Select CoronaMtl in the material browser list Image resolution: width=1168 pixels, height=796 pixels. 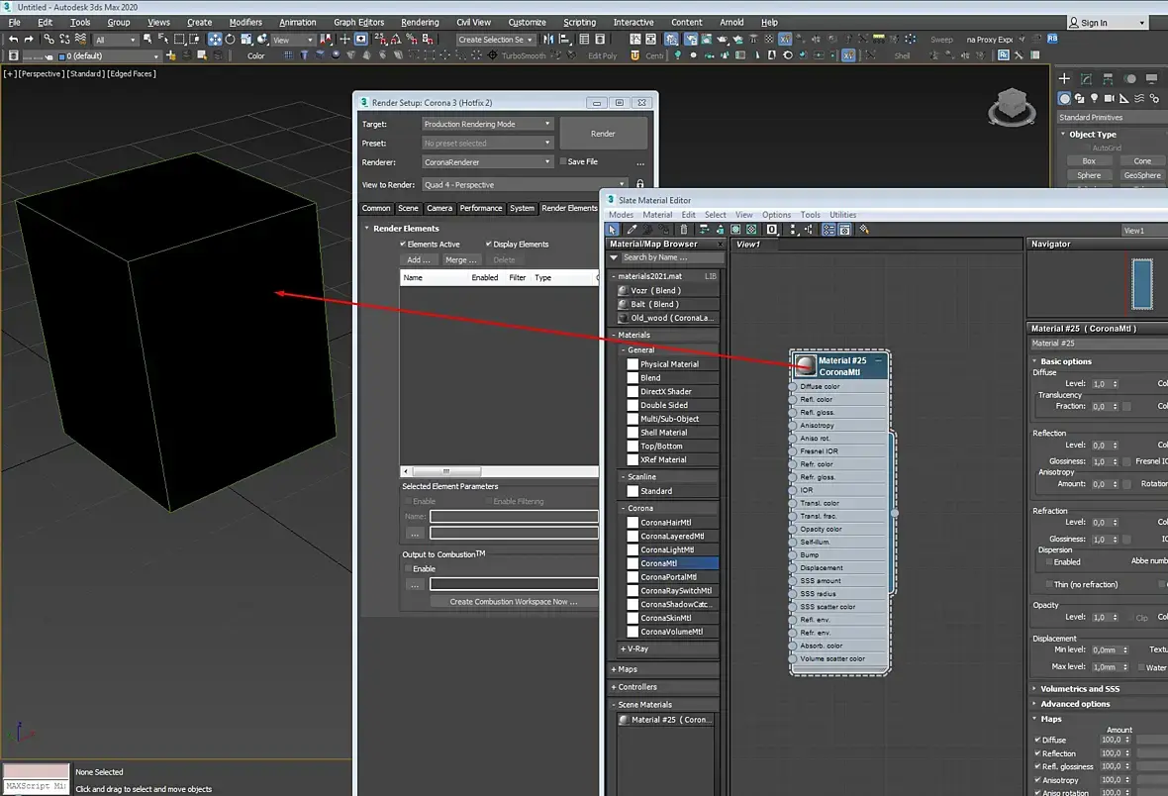click(658, 563)
